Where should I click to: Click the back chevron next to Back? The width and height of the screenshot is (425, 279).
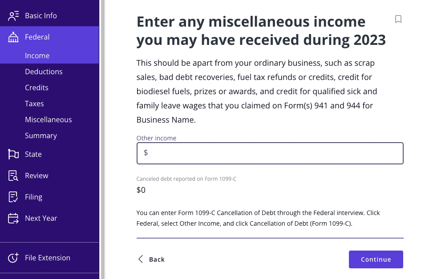[x=141, y=259]
